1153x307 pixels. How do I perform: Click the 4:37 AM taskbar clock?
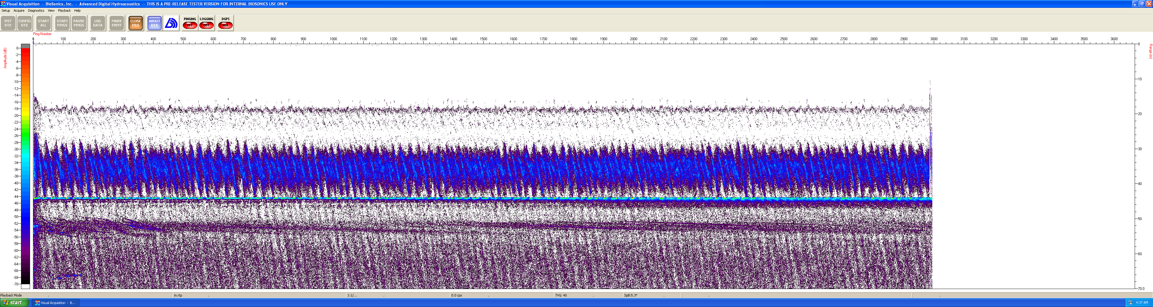(x=1142, y=303)
